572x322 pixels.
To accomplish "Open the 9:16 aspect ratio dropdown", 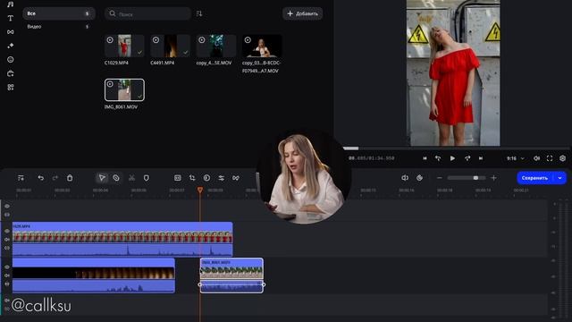I will 516,158.
